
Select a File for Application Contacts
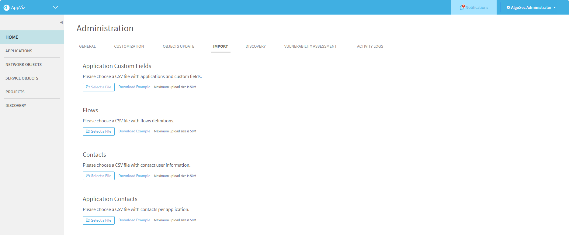[x=99, y=220]
